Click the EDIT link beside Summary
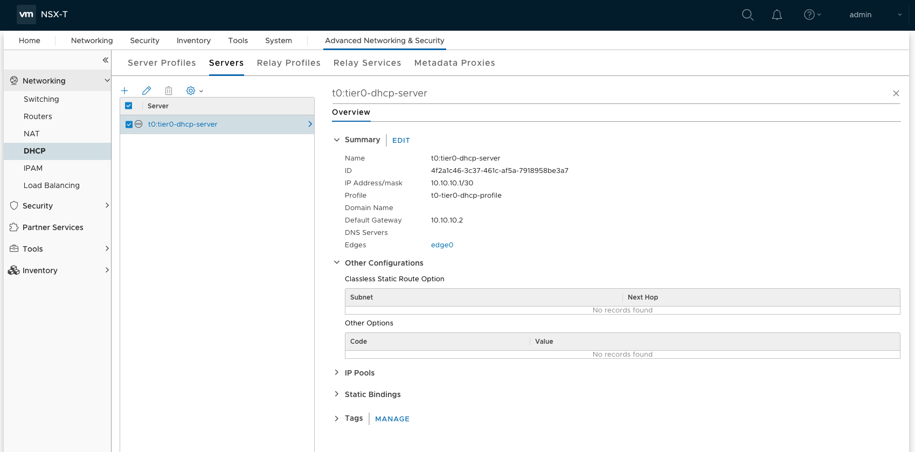 [x=401, y=140]
